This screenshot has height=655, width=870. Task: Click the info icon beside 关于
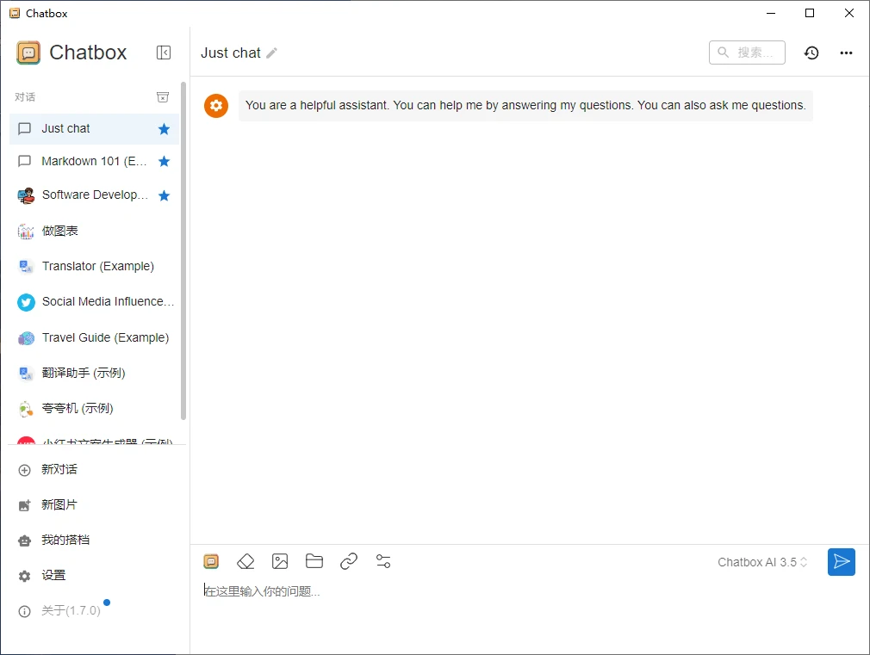pos(24,612)
